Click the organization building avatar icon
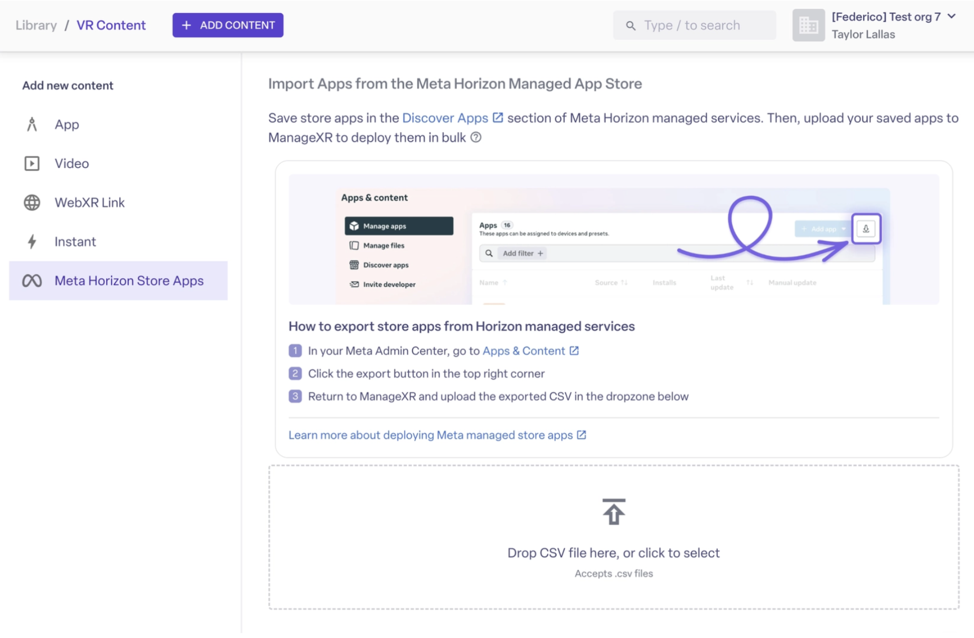Viewport: 974px width, 638px height. point(808,25)
